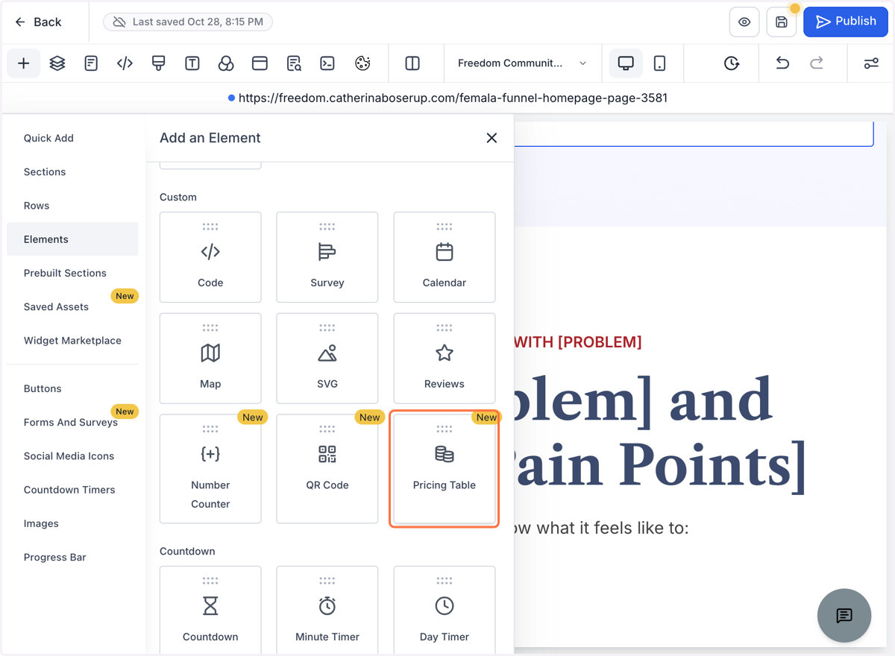This screenshot has width=895, height=656.
Task: Open the custom code brackets icon
Action: click(125, 63)
